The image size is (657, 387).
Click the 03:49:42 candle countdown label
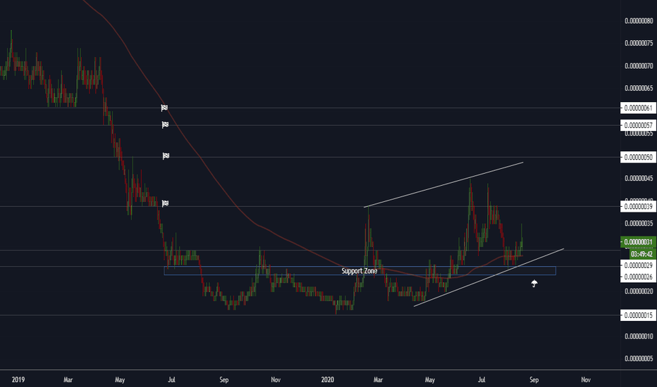pos(641,254)
